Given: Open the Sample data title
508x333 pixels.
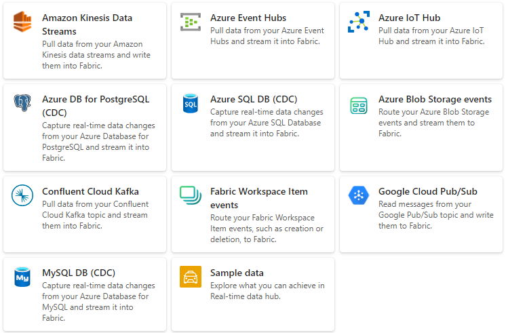Looking at the screenshot, I should coord(237,273).
